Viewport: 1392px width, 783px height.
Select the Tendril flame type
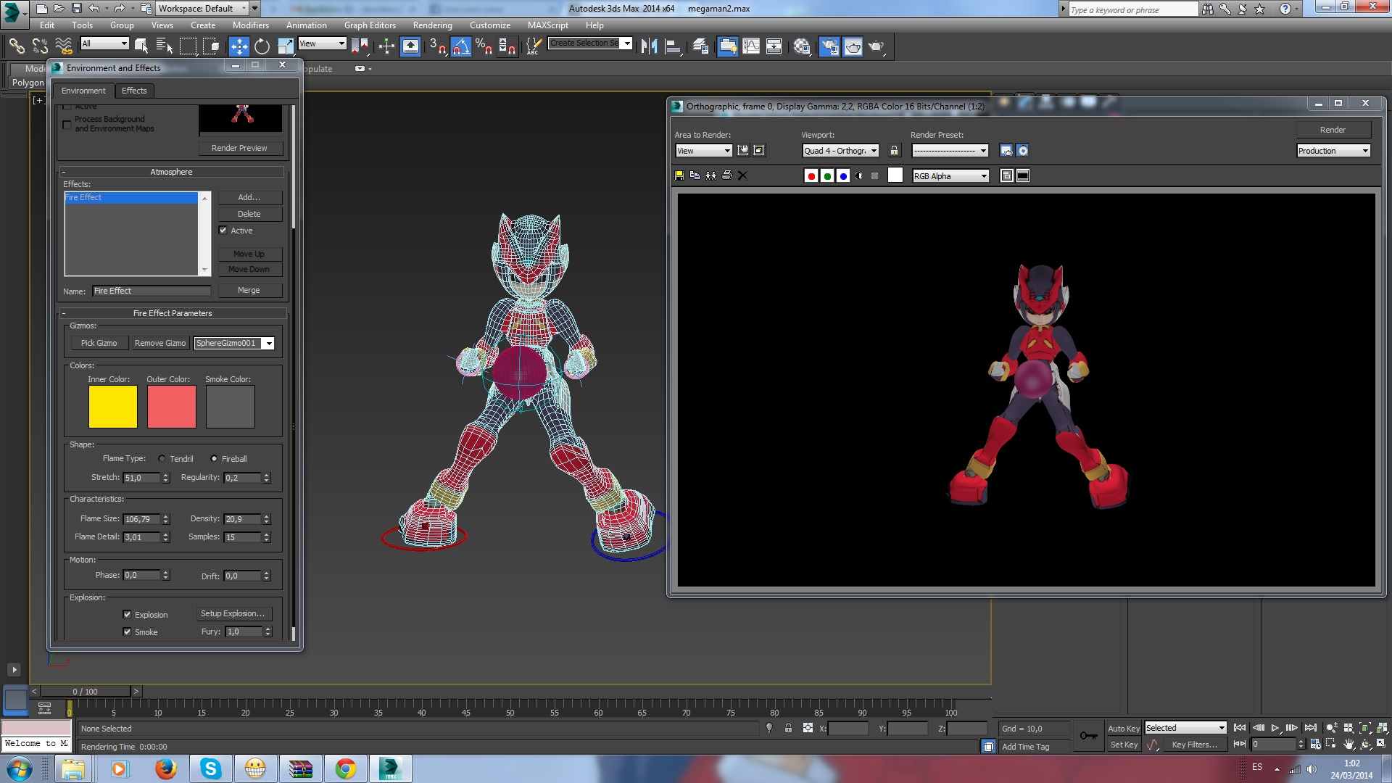point(162,459)
